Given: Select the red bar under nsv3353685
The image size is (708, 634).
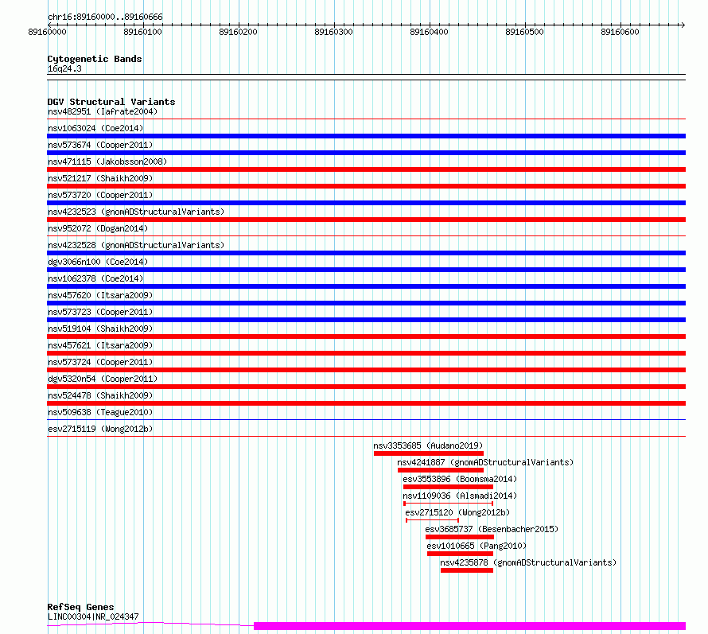Looking at the screenshot, I should click(429, 453).
